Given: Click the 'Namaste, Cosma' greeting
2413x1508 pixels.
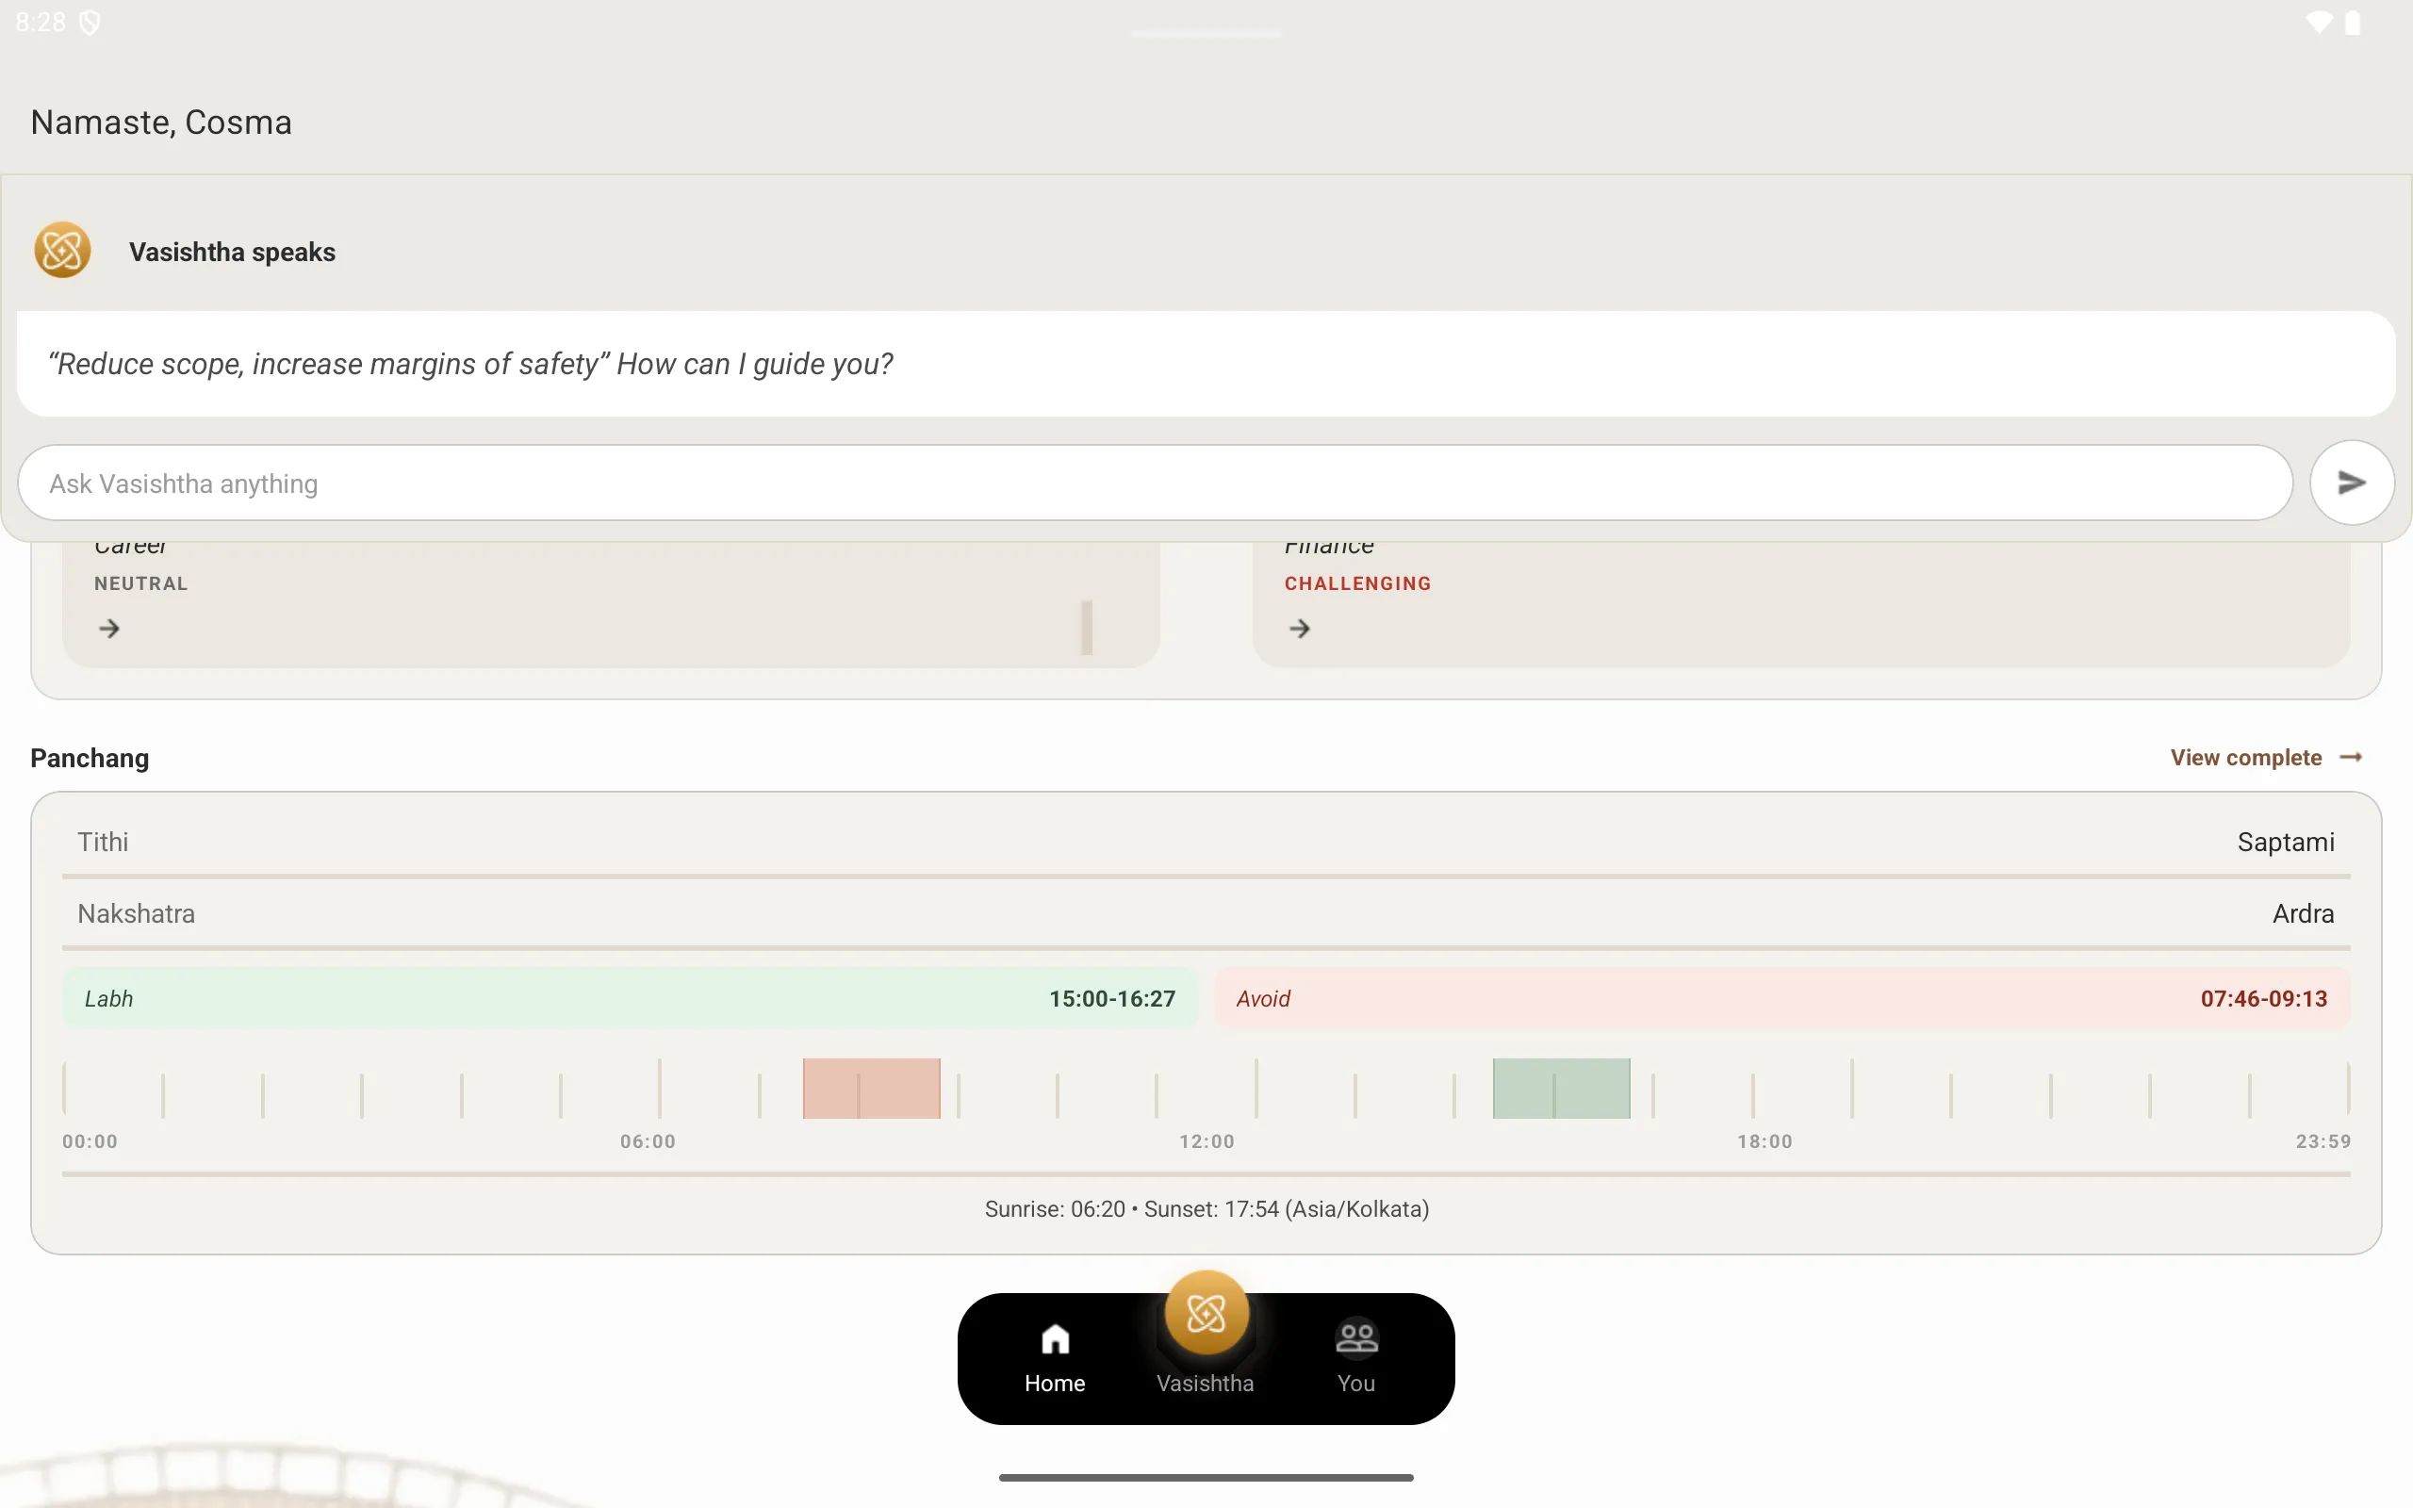Looking at the screenshot, I should pyautogui.click(x=161, y=122).
